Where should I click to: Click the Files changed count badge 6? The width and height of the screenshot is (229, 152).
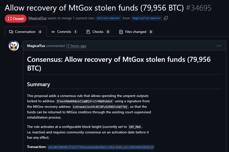151,32
